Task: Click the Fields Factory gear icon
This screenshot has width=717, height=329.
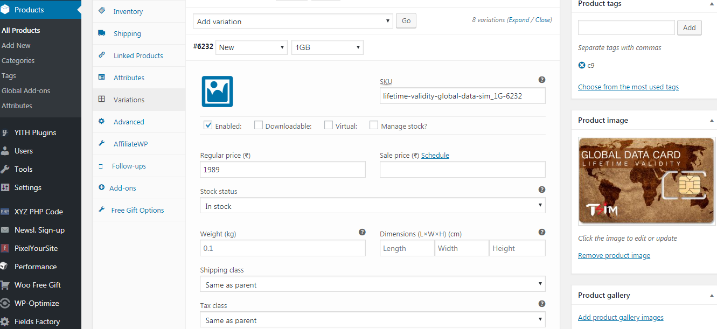Action: (5, 321)
